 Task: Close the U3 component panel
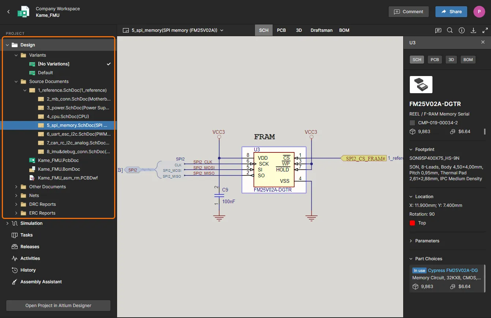(483, 42)
